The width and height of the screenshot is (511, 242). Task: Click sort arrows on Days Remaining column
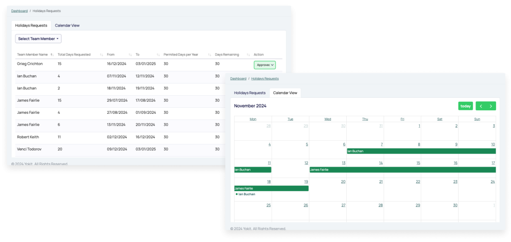[248, 54]
